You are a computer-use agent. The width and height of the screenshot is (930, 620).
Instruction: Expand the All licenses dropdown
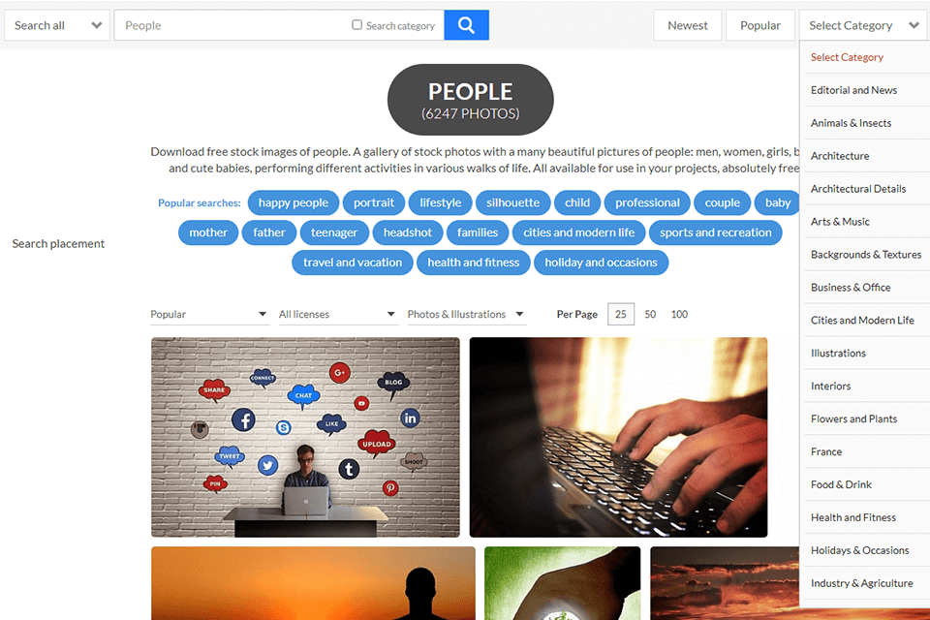coord(337,315)
